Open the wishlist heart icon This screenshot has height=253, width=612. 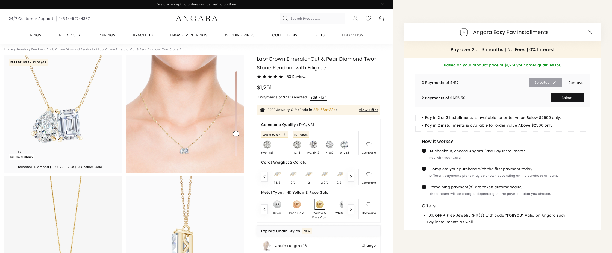368,19
